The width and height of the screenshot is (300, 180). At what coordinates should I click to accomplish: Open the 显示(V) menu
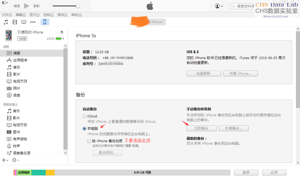(35, 15)
